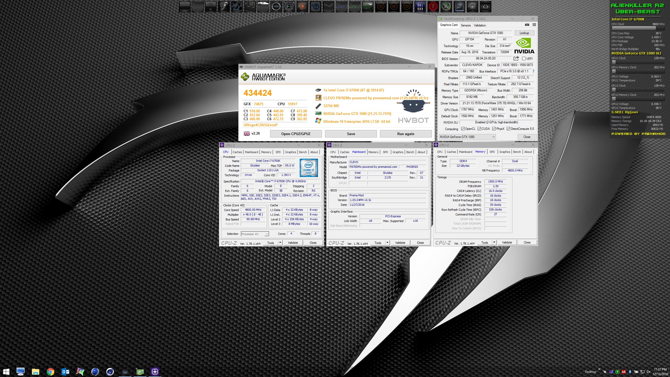This screenshot has height=377, width=670.
Task: Toggle the UEFI checkbox in GPU-Z
Action: point(524,59)
